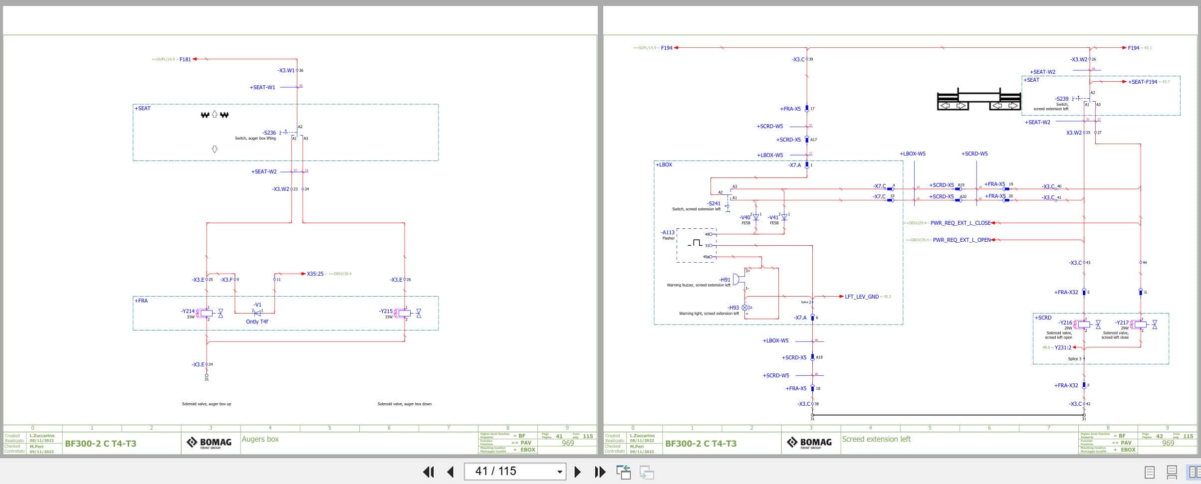Screen dimensions: 1201x484
Task: Click the -V41 diode label
Action: click(773, 217)
